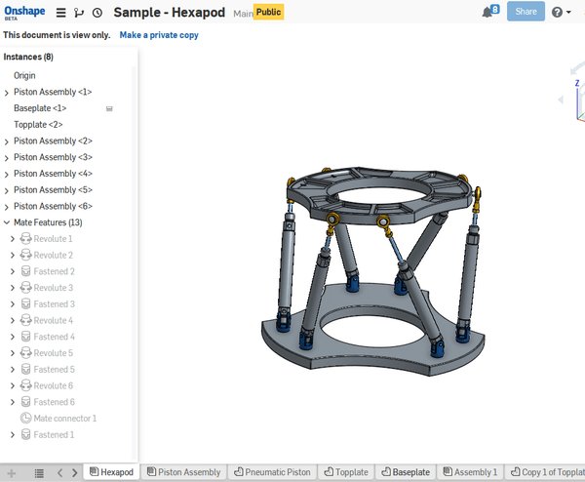Expand the Revolute 6 mate
The image size is (585, 482).
pos(13,385)
